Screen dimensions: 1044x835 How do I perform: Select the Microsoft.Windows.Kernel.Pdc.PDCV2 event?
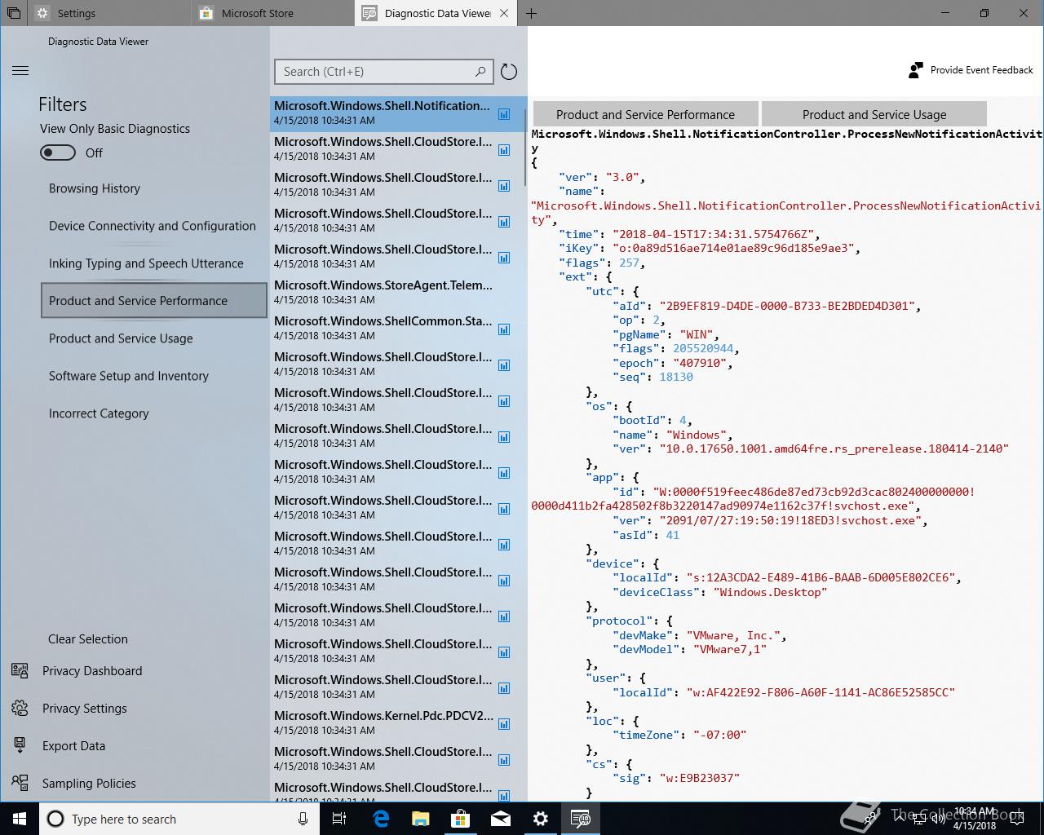tap(398, 722)
